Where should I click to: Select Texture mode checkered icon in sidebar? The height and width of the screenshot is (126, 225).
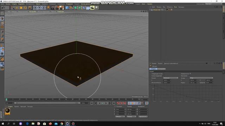tap(2, 23)
